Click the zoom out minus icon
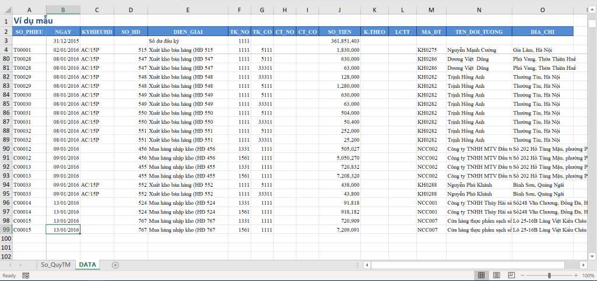This screenshot has height=281, width=597. (523, 275)
